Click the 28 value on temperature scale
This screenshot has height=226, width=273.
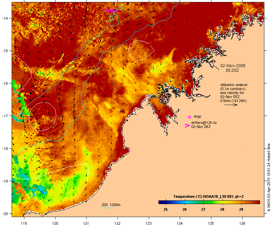coord(222,209)
